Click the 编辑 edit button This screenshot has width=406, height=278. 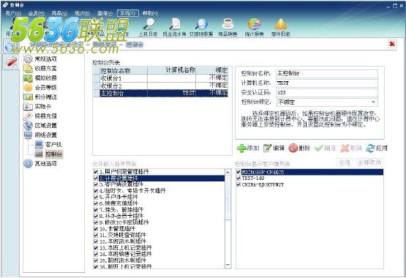(x=274, y=148)
